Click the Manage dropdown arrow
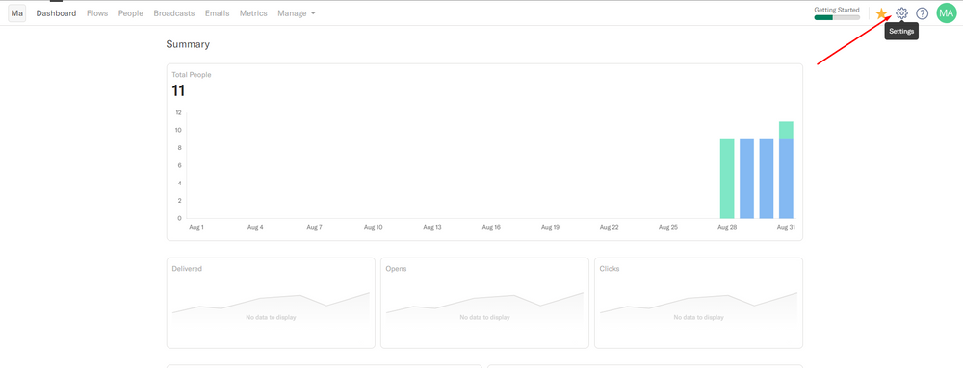The height and width of the screenshot is (368, 963). 313,13
